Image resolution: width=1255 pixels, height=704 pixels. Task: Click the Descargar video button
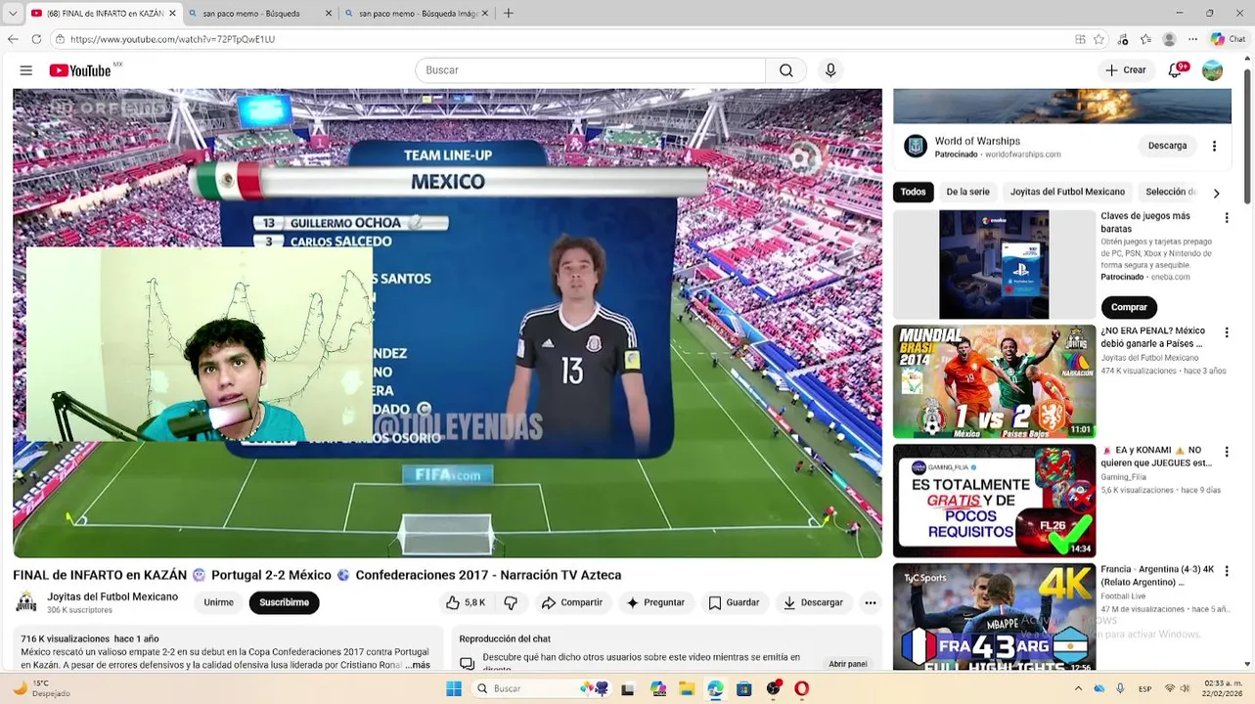click(x=814, y=603)
